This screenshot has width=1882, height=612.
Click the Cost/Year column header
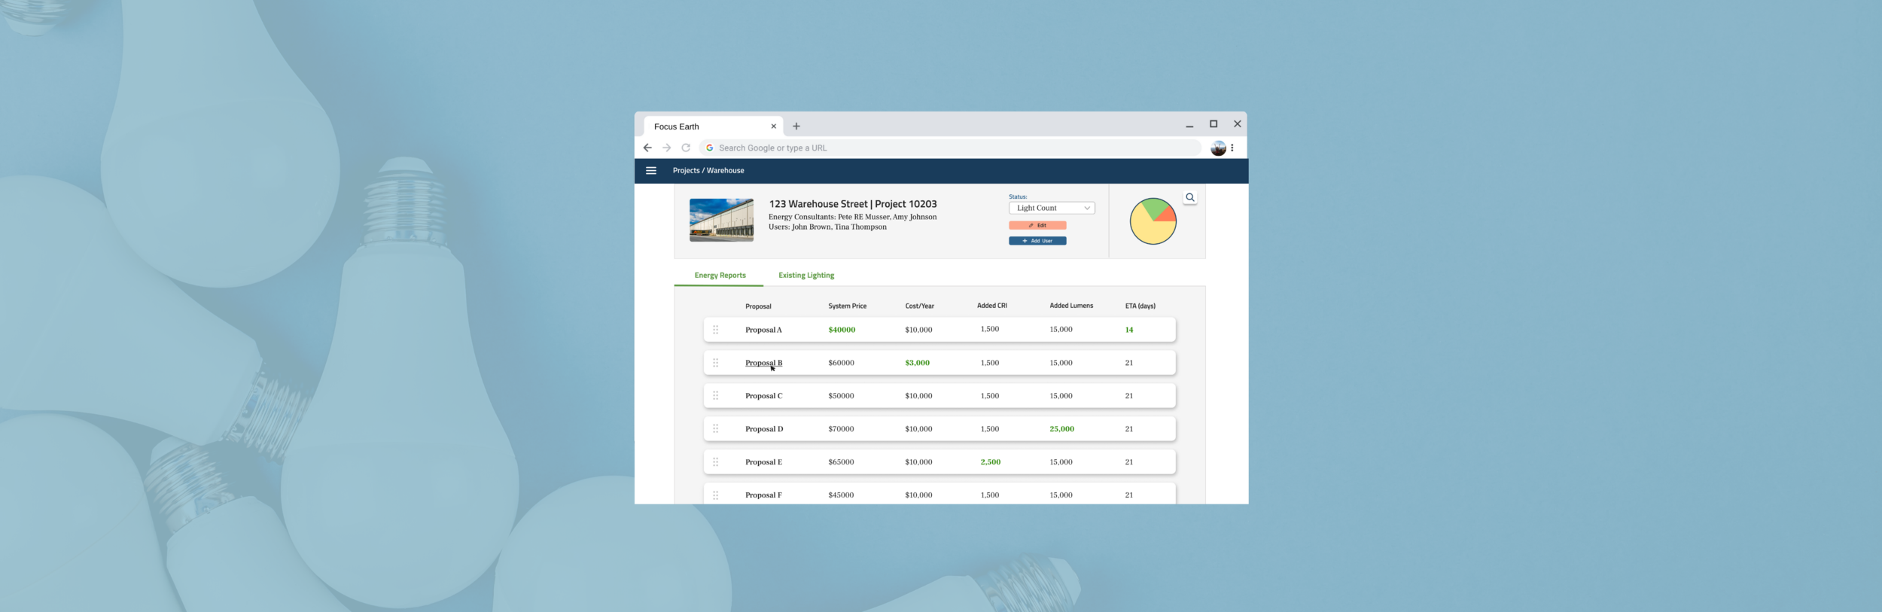(x=919, y=306)
